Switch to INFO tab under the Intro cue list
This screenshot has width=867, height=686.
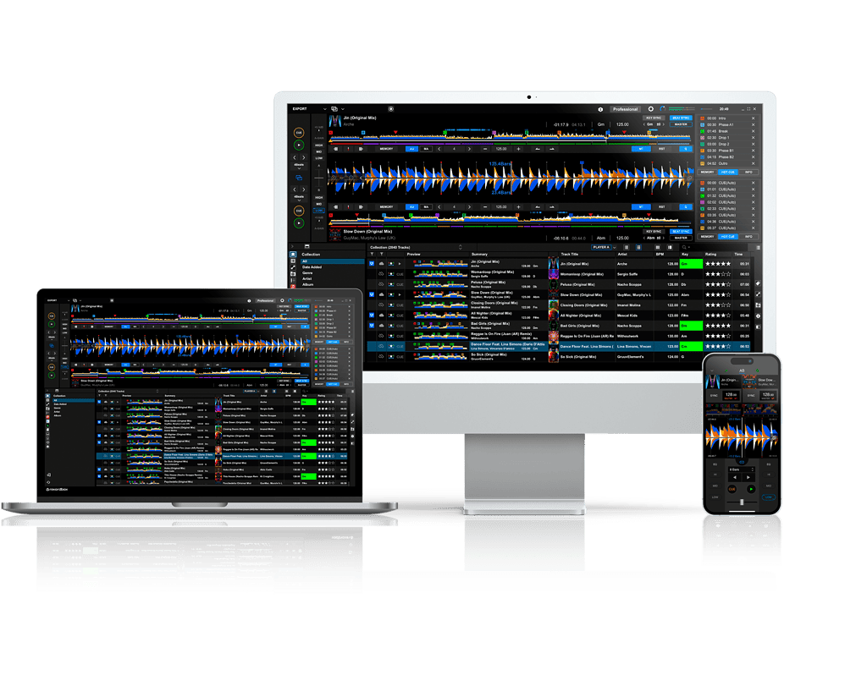(x=748, y=173)
